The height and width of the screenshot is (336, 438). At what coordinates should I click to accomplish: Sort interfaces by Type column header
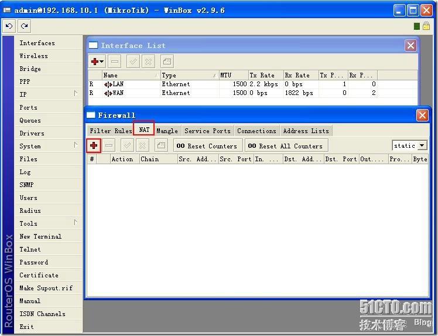point(190,75)
